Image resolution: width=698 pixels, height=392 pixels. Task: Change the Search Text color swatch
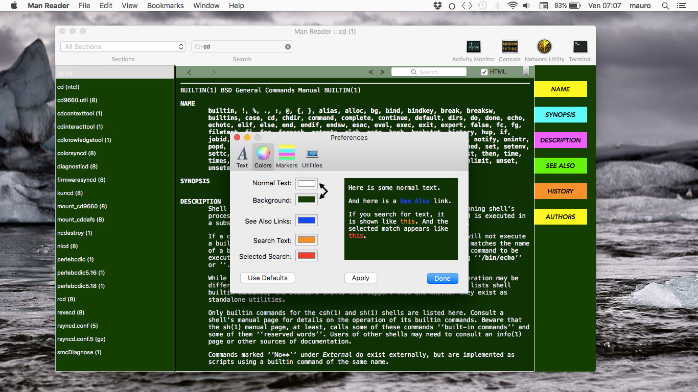(x=307, y=240)
